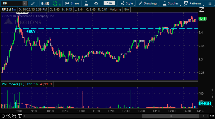
Task: Select the text T tool icon
Action: [20, 116]
